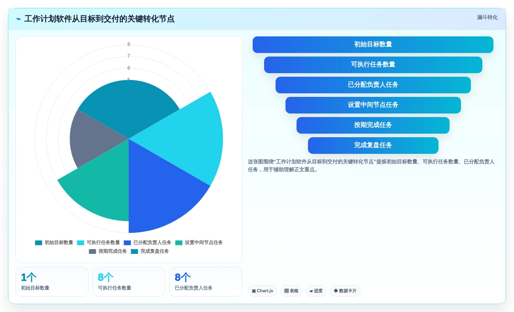Toggle 设置中间节点任务 legend entry
514x312 pixels.
199,243
